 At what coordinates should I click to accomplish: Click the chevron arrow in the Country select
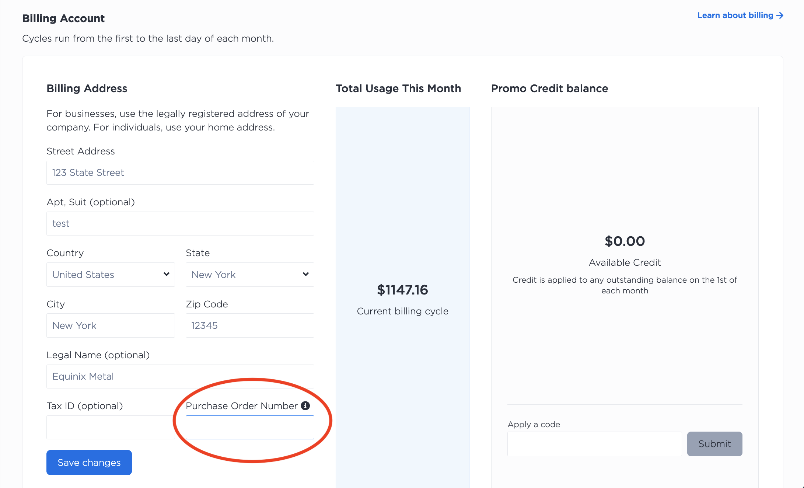pos(167,274)
